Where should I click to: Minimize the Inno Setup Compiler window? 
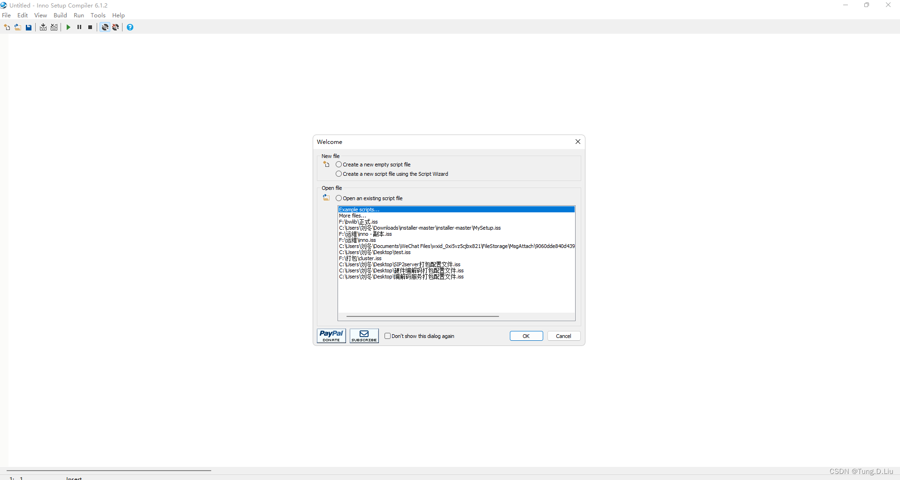(x=845, y=5)
